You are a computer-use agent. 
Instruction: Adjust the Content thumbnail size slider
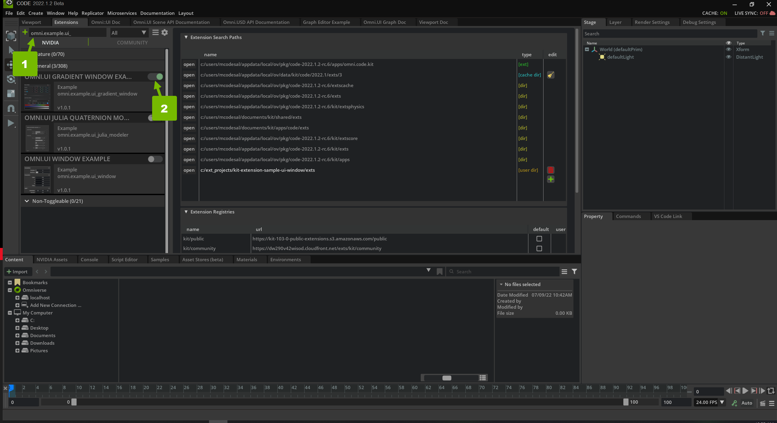(447, 378)
